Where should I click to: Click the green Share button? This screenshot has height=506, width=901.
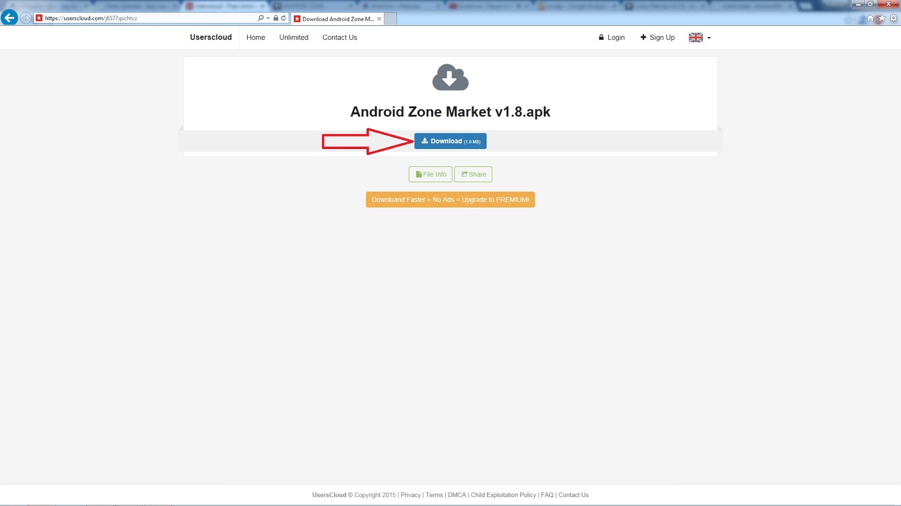[x=473, y=174]
